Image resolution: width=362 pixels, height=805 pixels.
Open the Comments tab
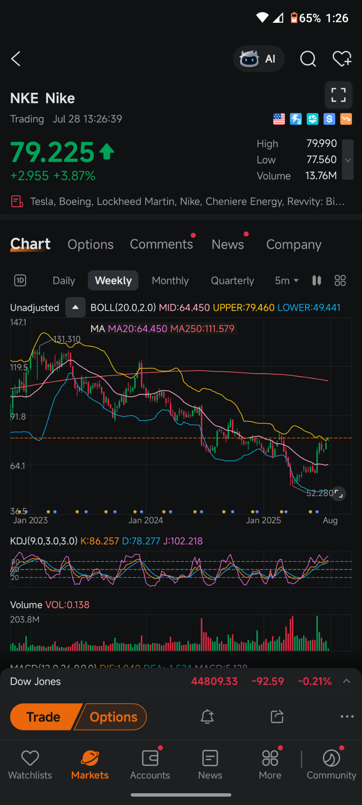click(162, 244)
